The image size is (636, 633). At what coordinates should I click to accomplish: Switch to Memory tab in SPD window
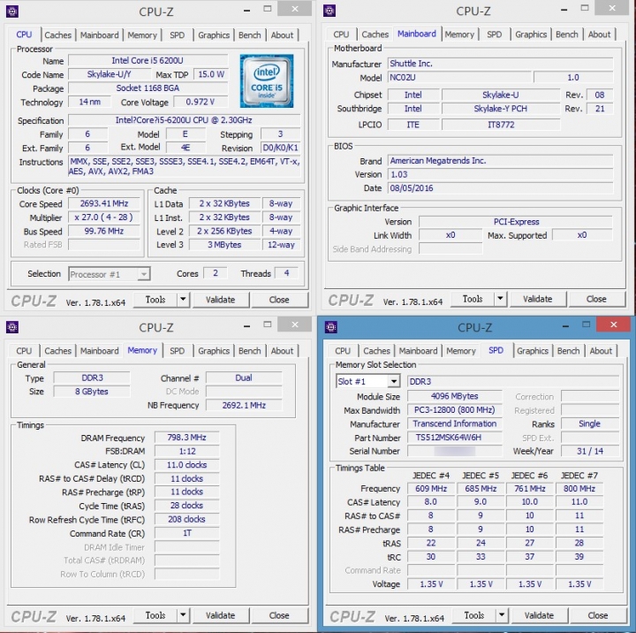pyautogui.click(x=461, y=351)
